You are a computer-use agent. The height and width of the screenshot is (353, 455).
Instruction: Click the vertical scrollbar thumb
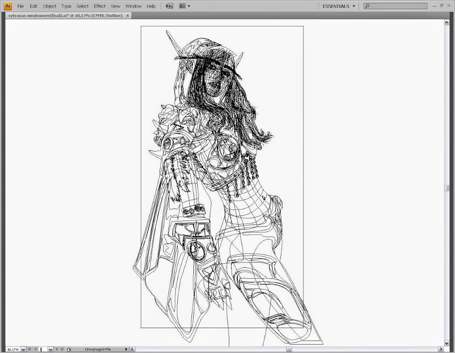pyautogui.click(x=447, y=188)
